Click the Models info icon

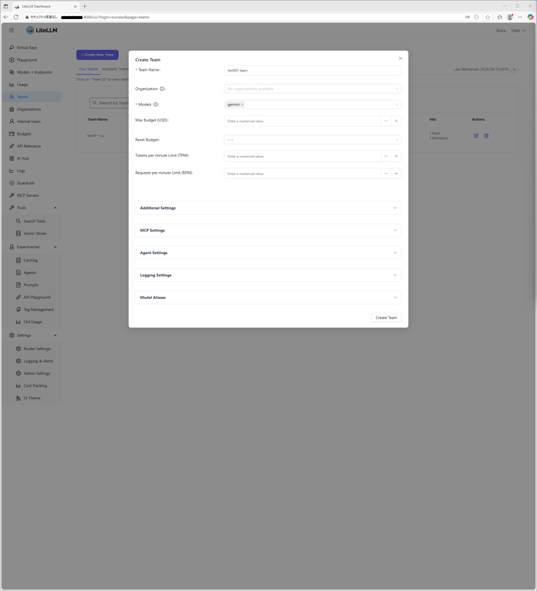[x=156, y=104]
